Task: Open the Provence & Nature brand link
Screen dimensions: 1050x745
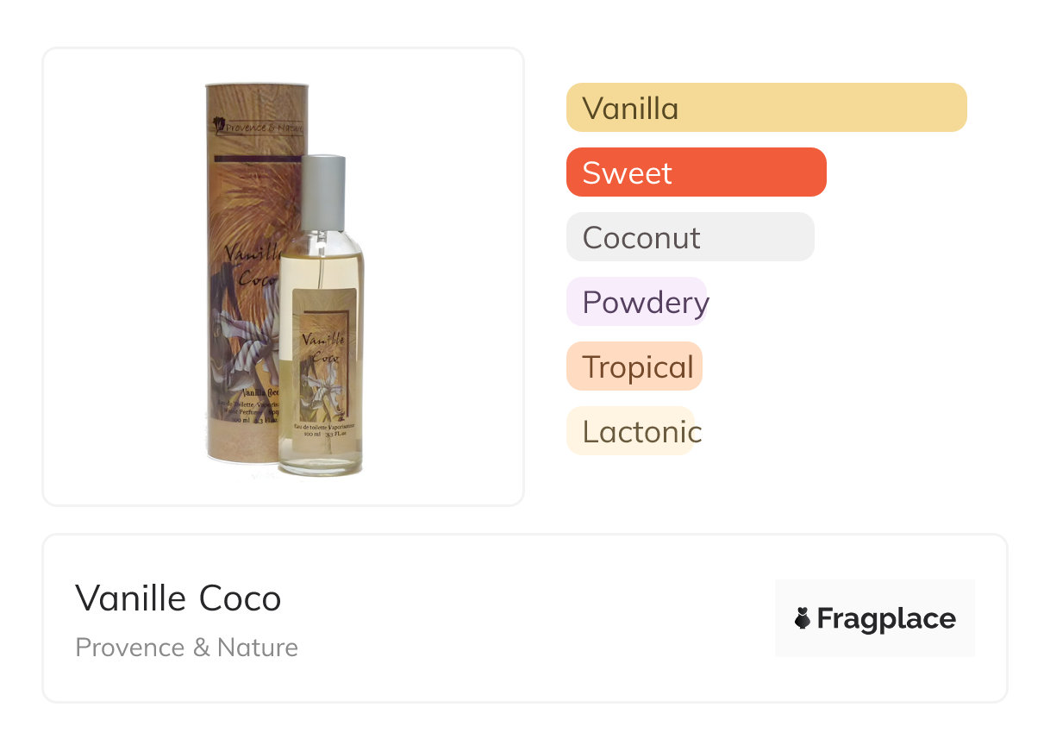Action: click(x=187, y=648)
